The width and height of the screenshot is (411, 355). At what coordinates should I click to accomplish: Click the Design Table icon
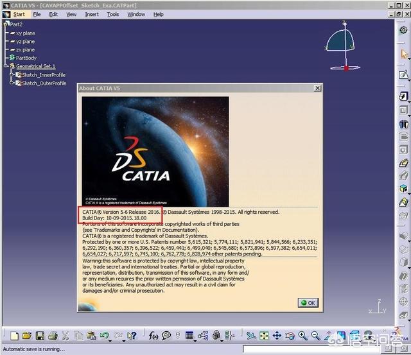(x=189, y=335)
